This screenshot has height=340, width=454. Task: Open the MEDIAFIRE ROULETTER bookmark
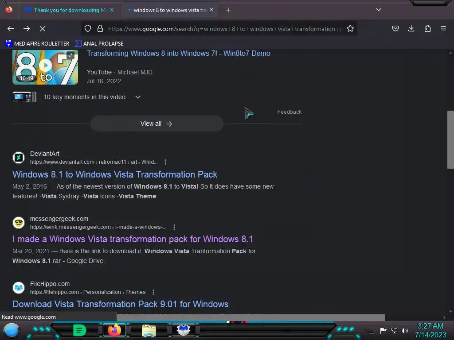[x=37, y=44]
